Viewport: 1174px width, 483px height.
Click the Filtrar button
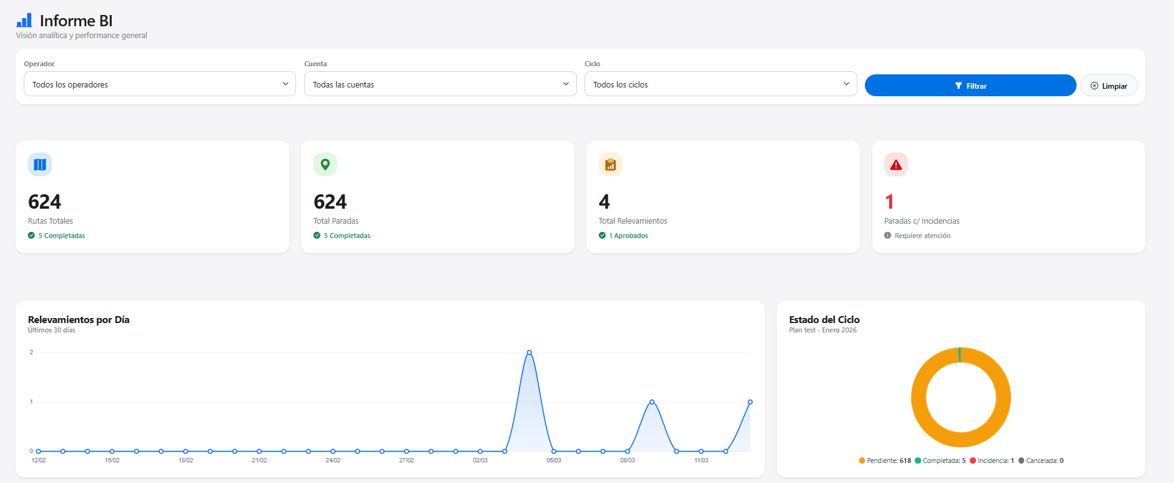[x=970, y=86]
